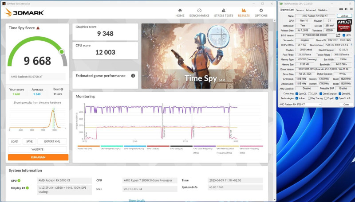The height and width of the screenshot is (202, 355).
Task: Toggle the DirectCompute checkbox
Action: click(320, 93)
